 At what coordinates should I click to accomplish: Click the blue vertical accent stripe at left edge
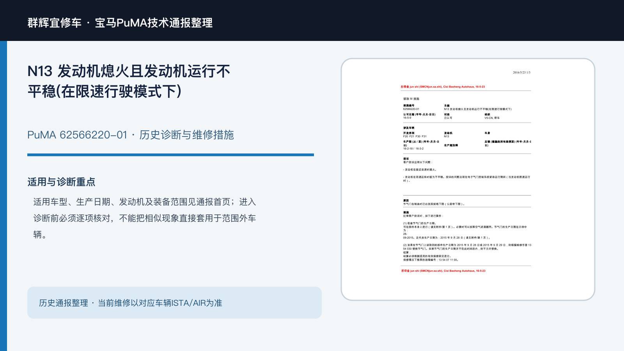coord(4,196)
